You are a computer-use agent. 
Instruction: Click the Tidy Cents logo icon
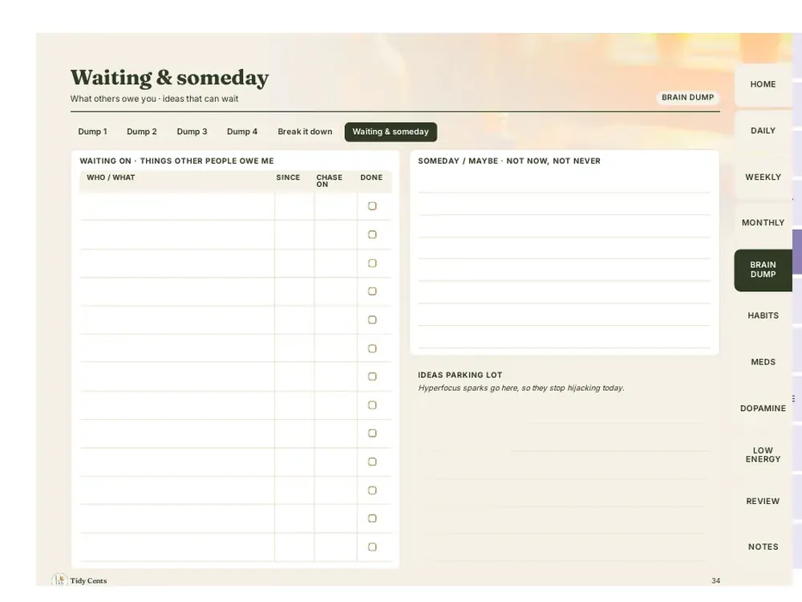point(59,580)
